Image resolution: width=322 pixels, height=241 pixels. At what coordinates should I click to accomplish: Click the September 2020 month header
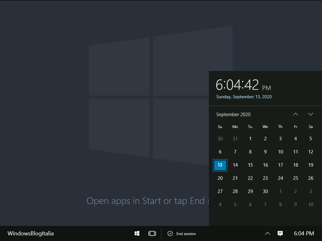(x=233, y=114)
